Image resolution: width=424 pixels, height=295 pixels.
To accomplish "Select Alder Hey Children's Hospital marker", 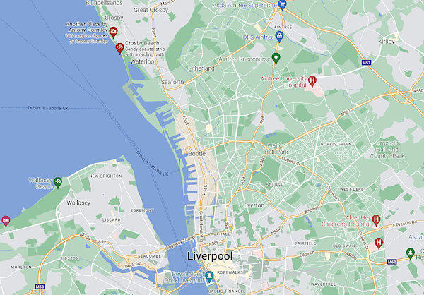I will point(376,220).
